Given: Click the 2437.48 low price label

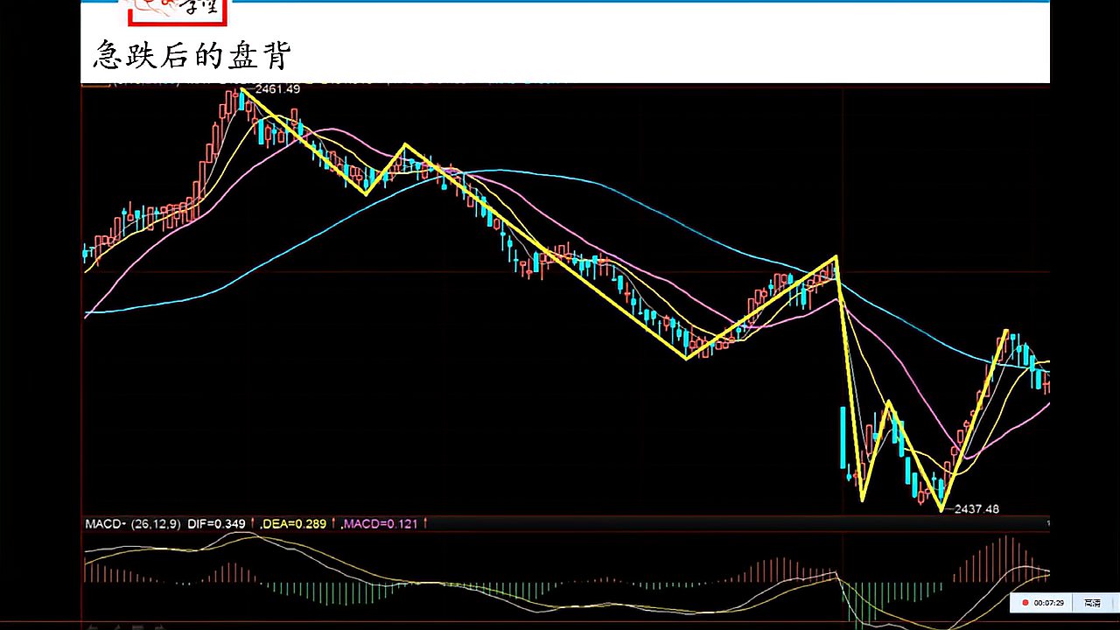Looking at the screenshot, I should coord(976,509).
